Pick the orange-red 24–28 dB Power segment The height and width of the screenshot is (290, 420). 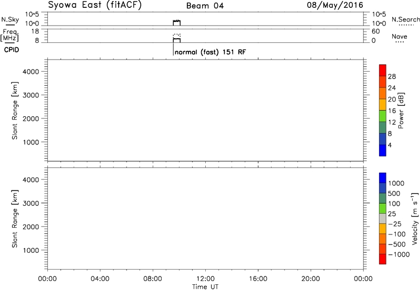coord(383,82)
